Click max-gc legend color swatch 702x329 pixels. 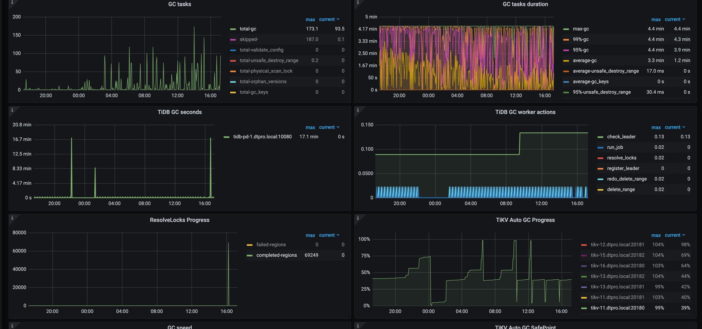pos(566,29)
